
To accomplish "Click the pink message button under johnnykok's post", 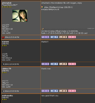I will tap(72, 37).
